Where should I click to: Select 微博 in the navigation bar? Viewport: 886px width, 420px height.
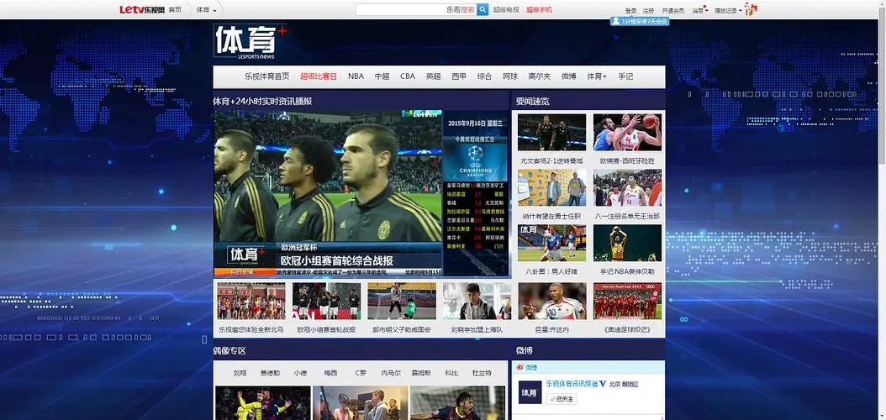(x=568, y=76)
